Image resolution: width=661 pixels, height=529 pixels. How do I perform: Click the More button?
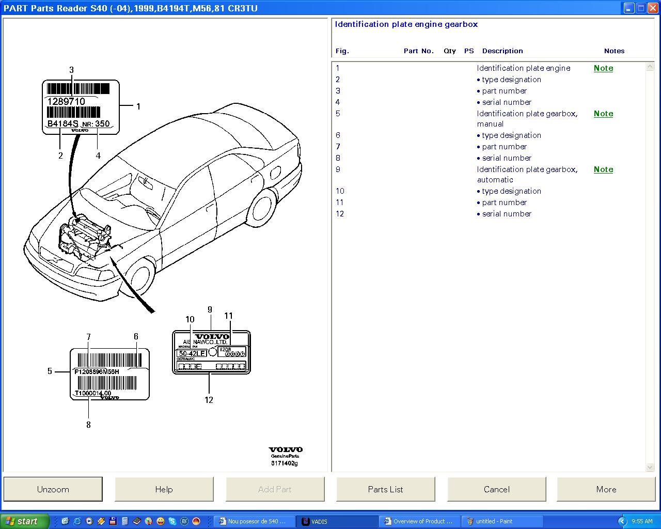pos(606,489)
